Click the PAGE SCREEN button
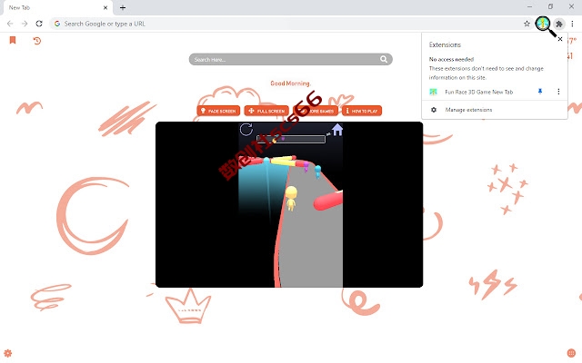The height and width of the screenshot is (363, 582). point(218,111)
